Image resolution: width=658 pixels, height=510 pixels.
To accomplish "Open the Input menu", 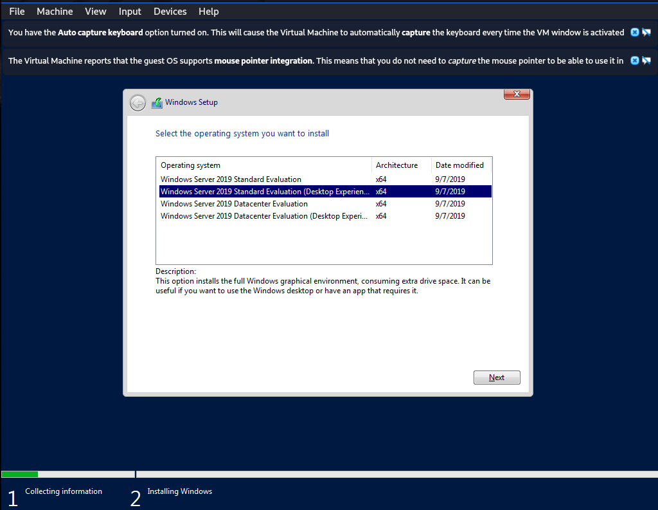I will (130, 12).
